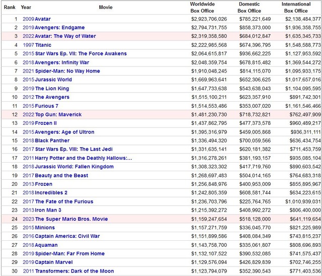Select domestic total $936,662,225
This screenshot has width=322, height=276.
tap(255, 53)
